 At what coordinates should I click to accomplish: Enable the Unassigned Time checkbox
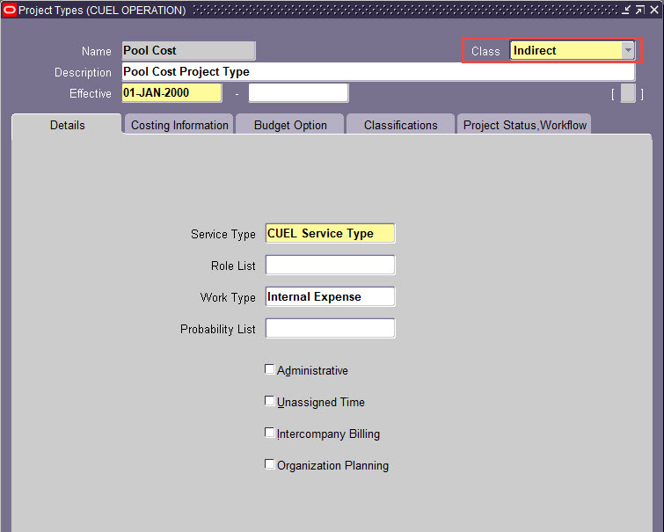pos(269,401)
